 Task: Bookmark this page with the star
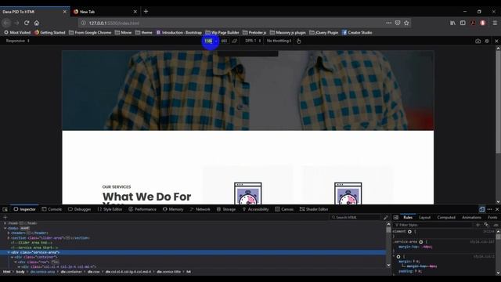click(x=406, y=23)
